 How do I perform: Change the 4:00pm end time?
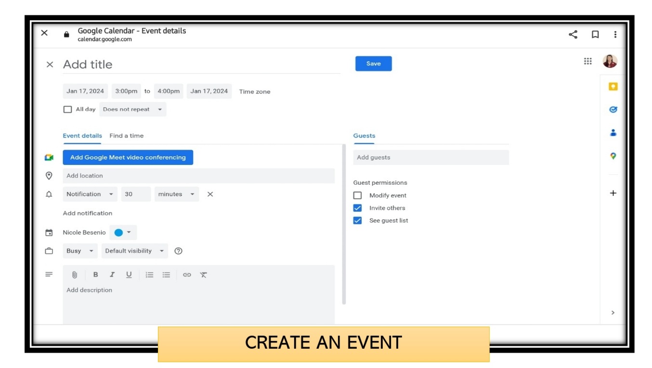point(169,91)
